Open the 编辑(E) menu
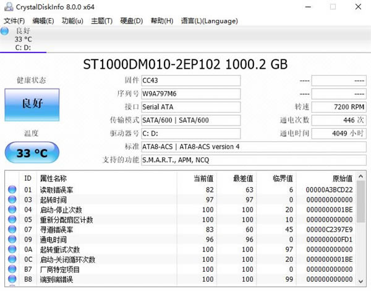This screenshot has height=291, width=371. [x=43, y=21]
